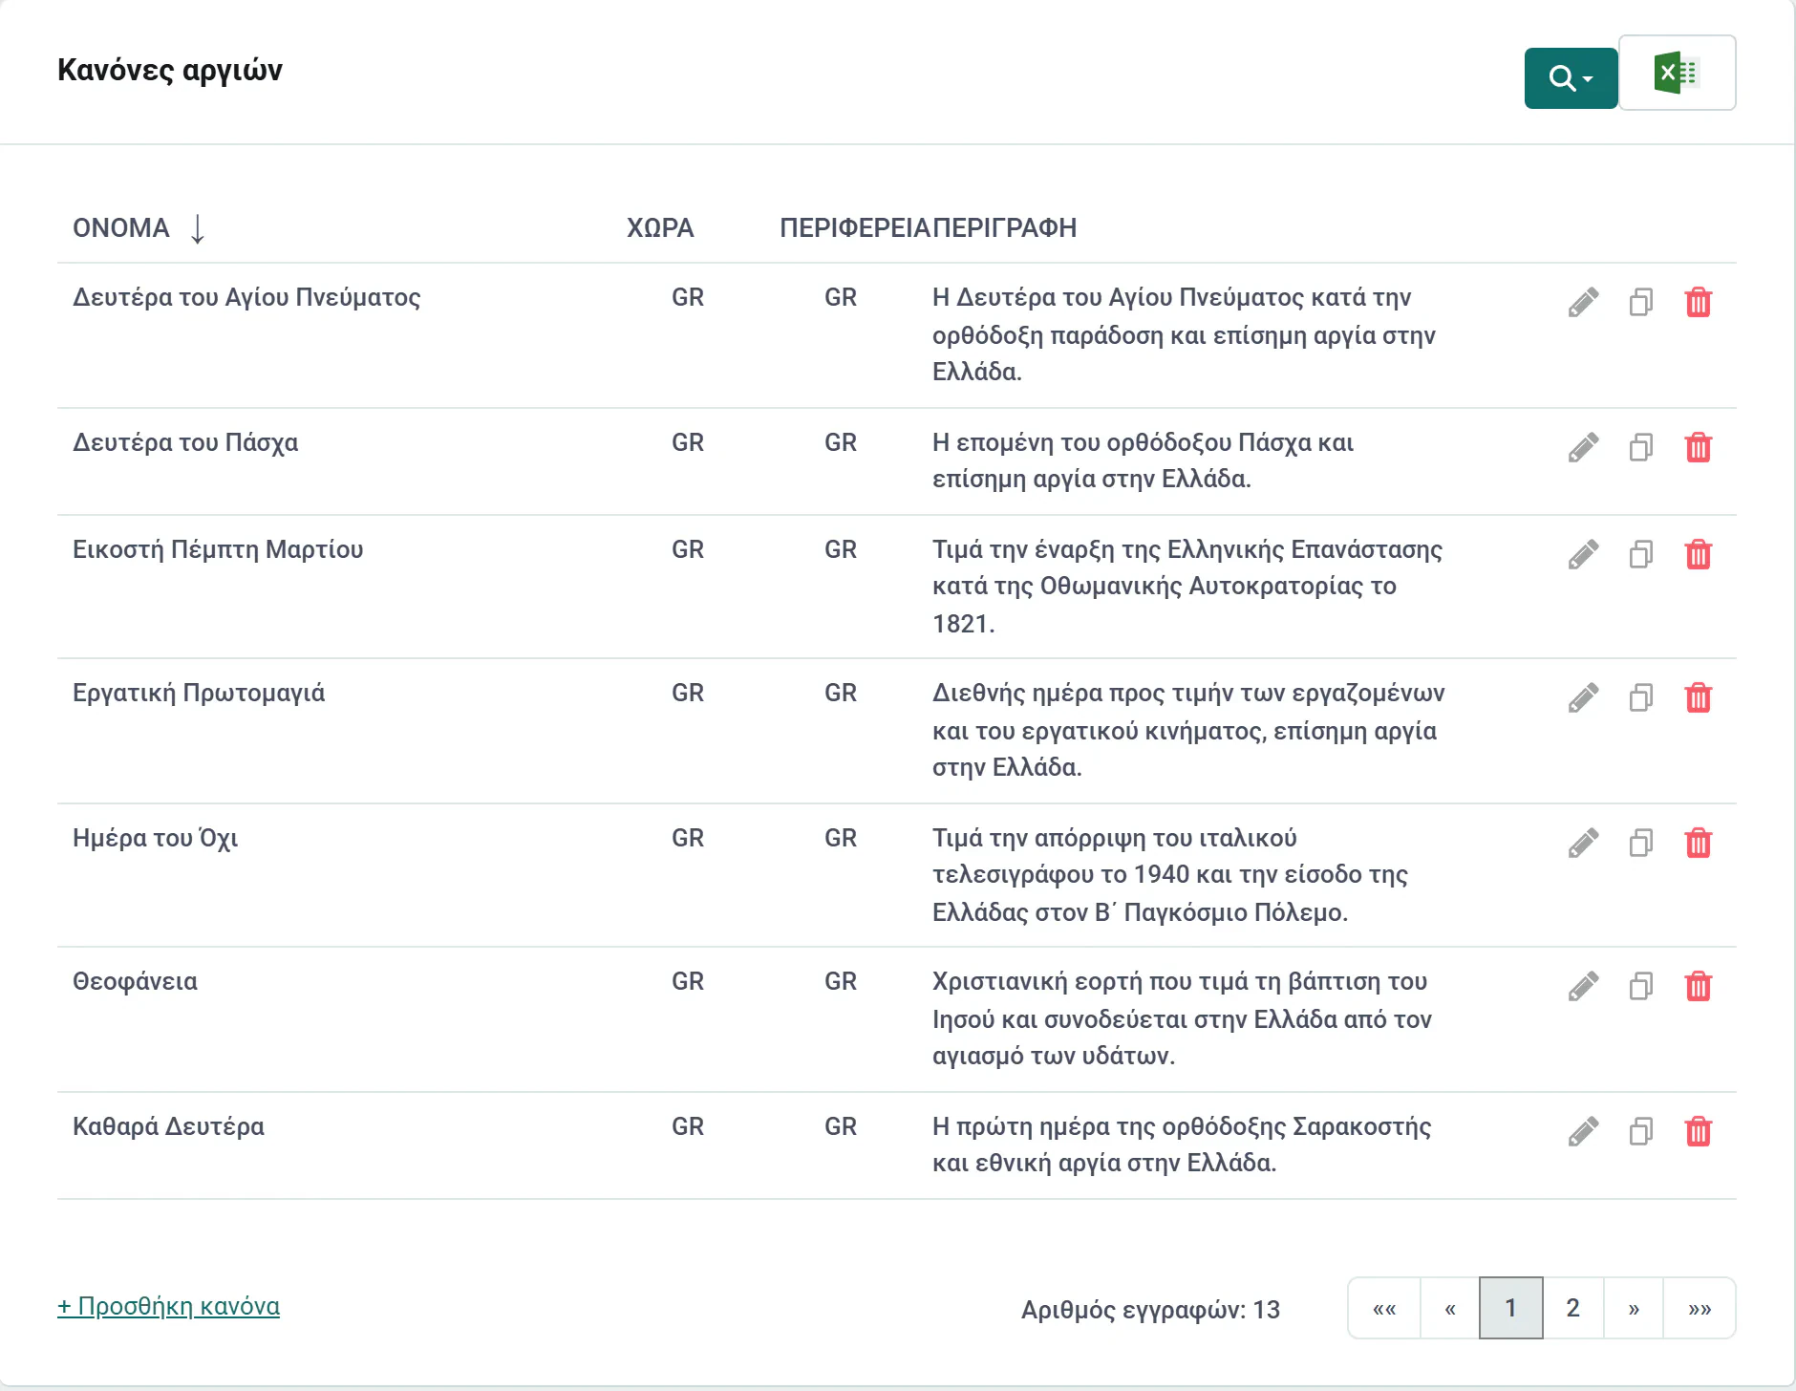Viewport: 1796px width, 1391px height.
Task: Delete the Εικοστή Πέμπτη Μαρτίου rule
Action: click(x=1698, y=555)
